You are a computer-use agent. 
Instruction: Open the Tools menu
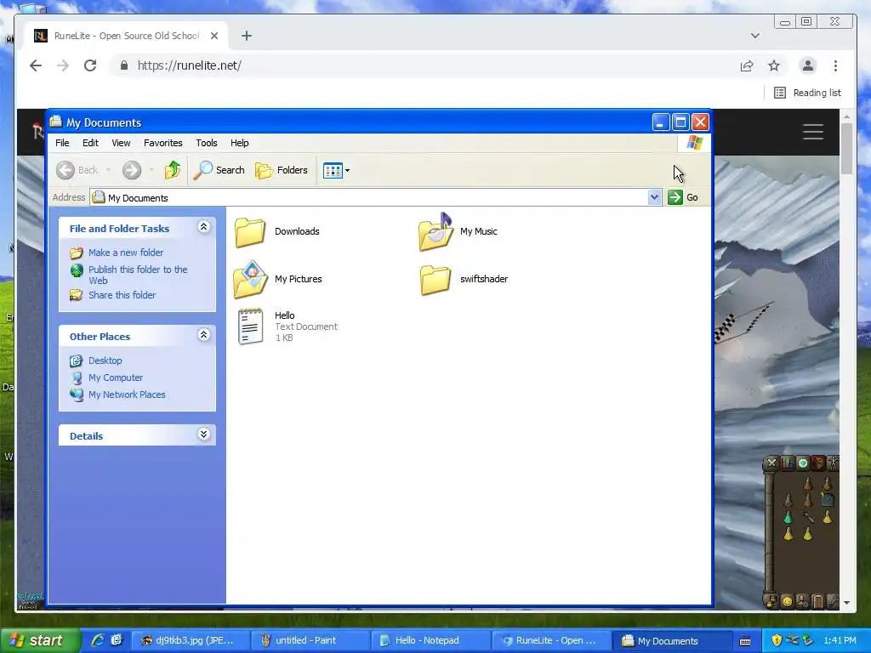click(207, 143)
